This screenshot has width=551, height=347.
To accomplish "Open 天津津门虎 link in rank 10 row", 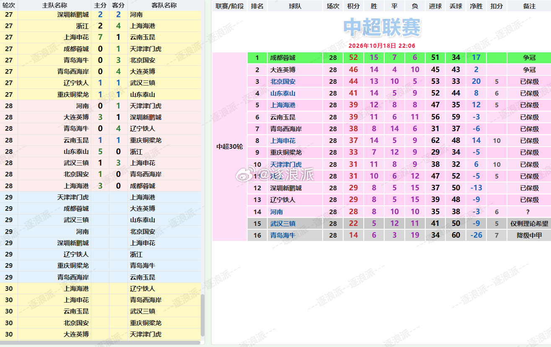I will (x=286, y=165).
